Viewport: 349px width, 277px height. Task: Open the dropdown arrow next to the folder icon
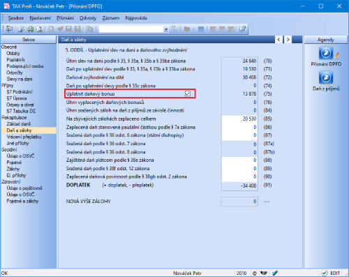193,29
